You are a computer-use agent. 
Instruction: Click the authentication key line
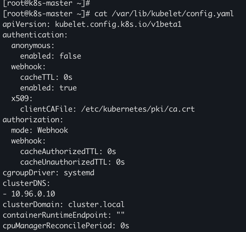click(x=35, y=35)
